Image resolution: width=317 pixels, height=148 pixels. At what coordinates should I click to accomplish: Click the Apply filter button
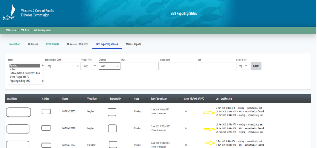click(256, 66)
